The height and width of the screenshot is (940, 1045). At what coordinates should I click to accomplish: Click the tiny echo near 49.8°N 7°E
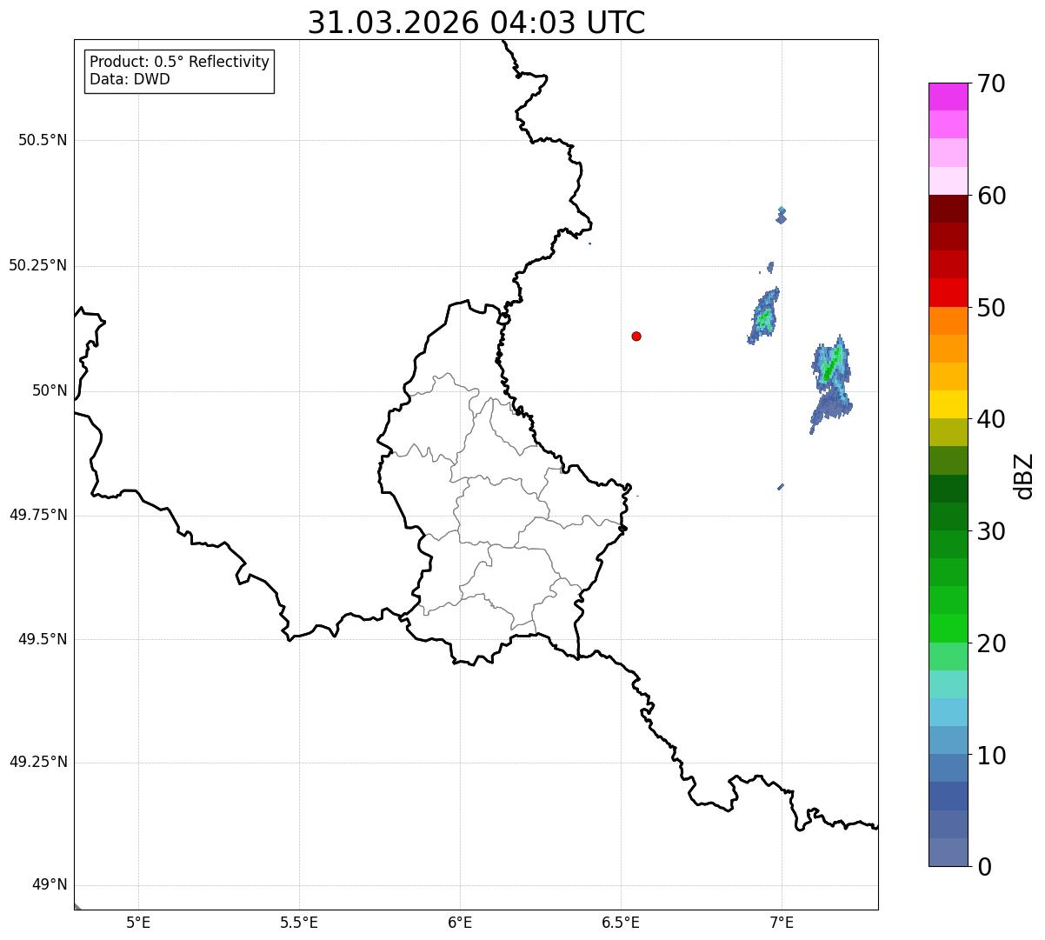781,487
